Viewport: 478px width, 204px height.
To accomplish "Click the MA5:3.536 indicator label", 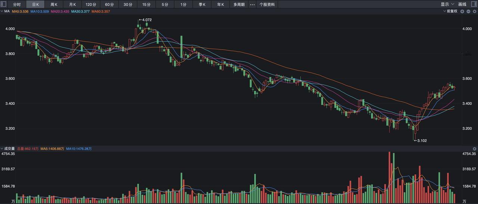I will (x=20, y=12).
